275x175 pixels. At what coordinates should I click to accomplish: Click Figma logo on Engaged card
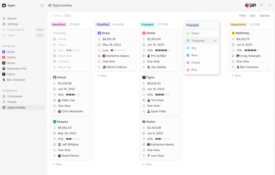coord(144,77)
